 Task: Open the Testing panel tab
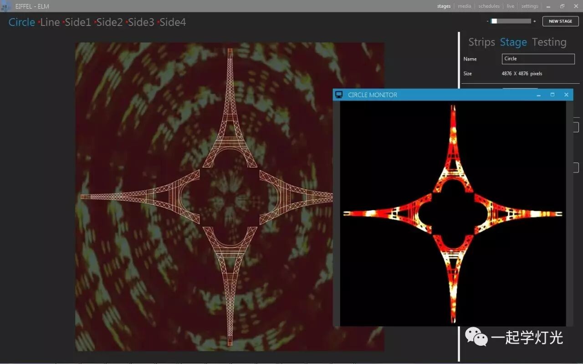[x=549, y=42]
